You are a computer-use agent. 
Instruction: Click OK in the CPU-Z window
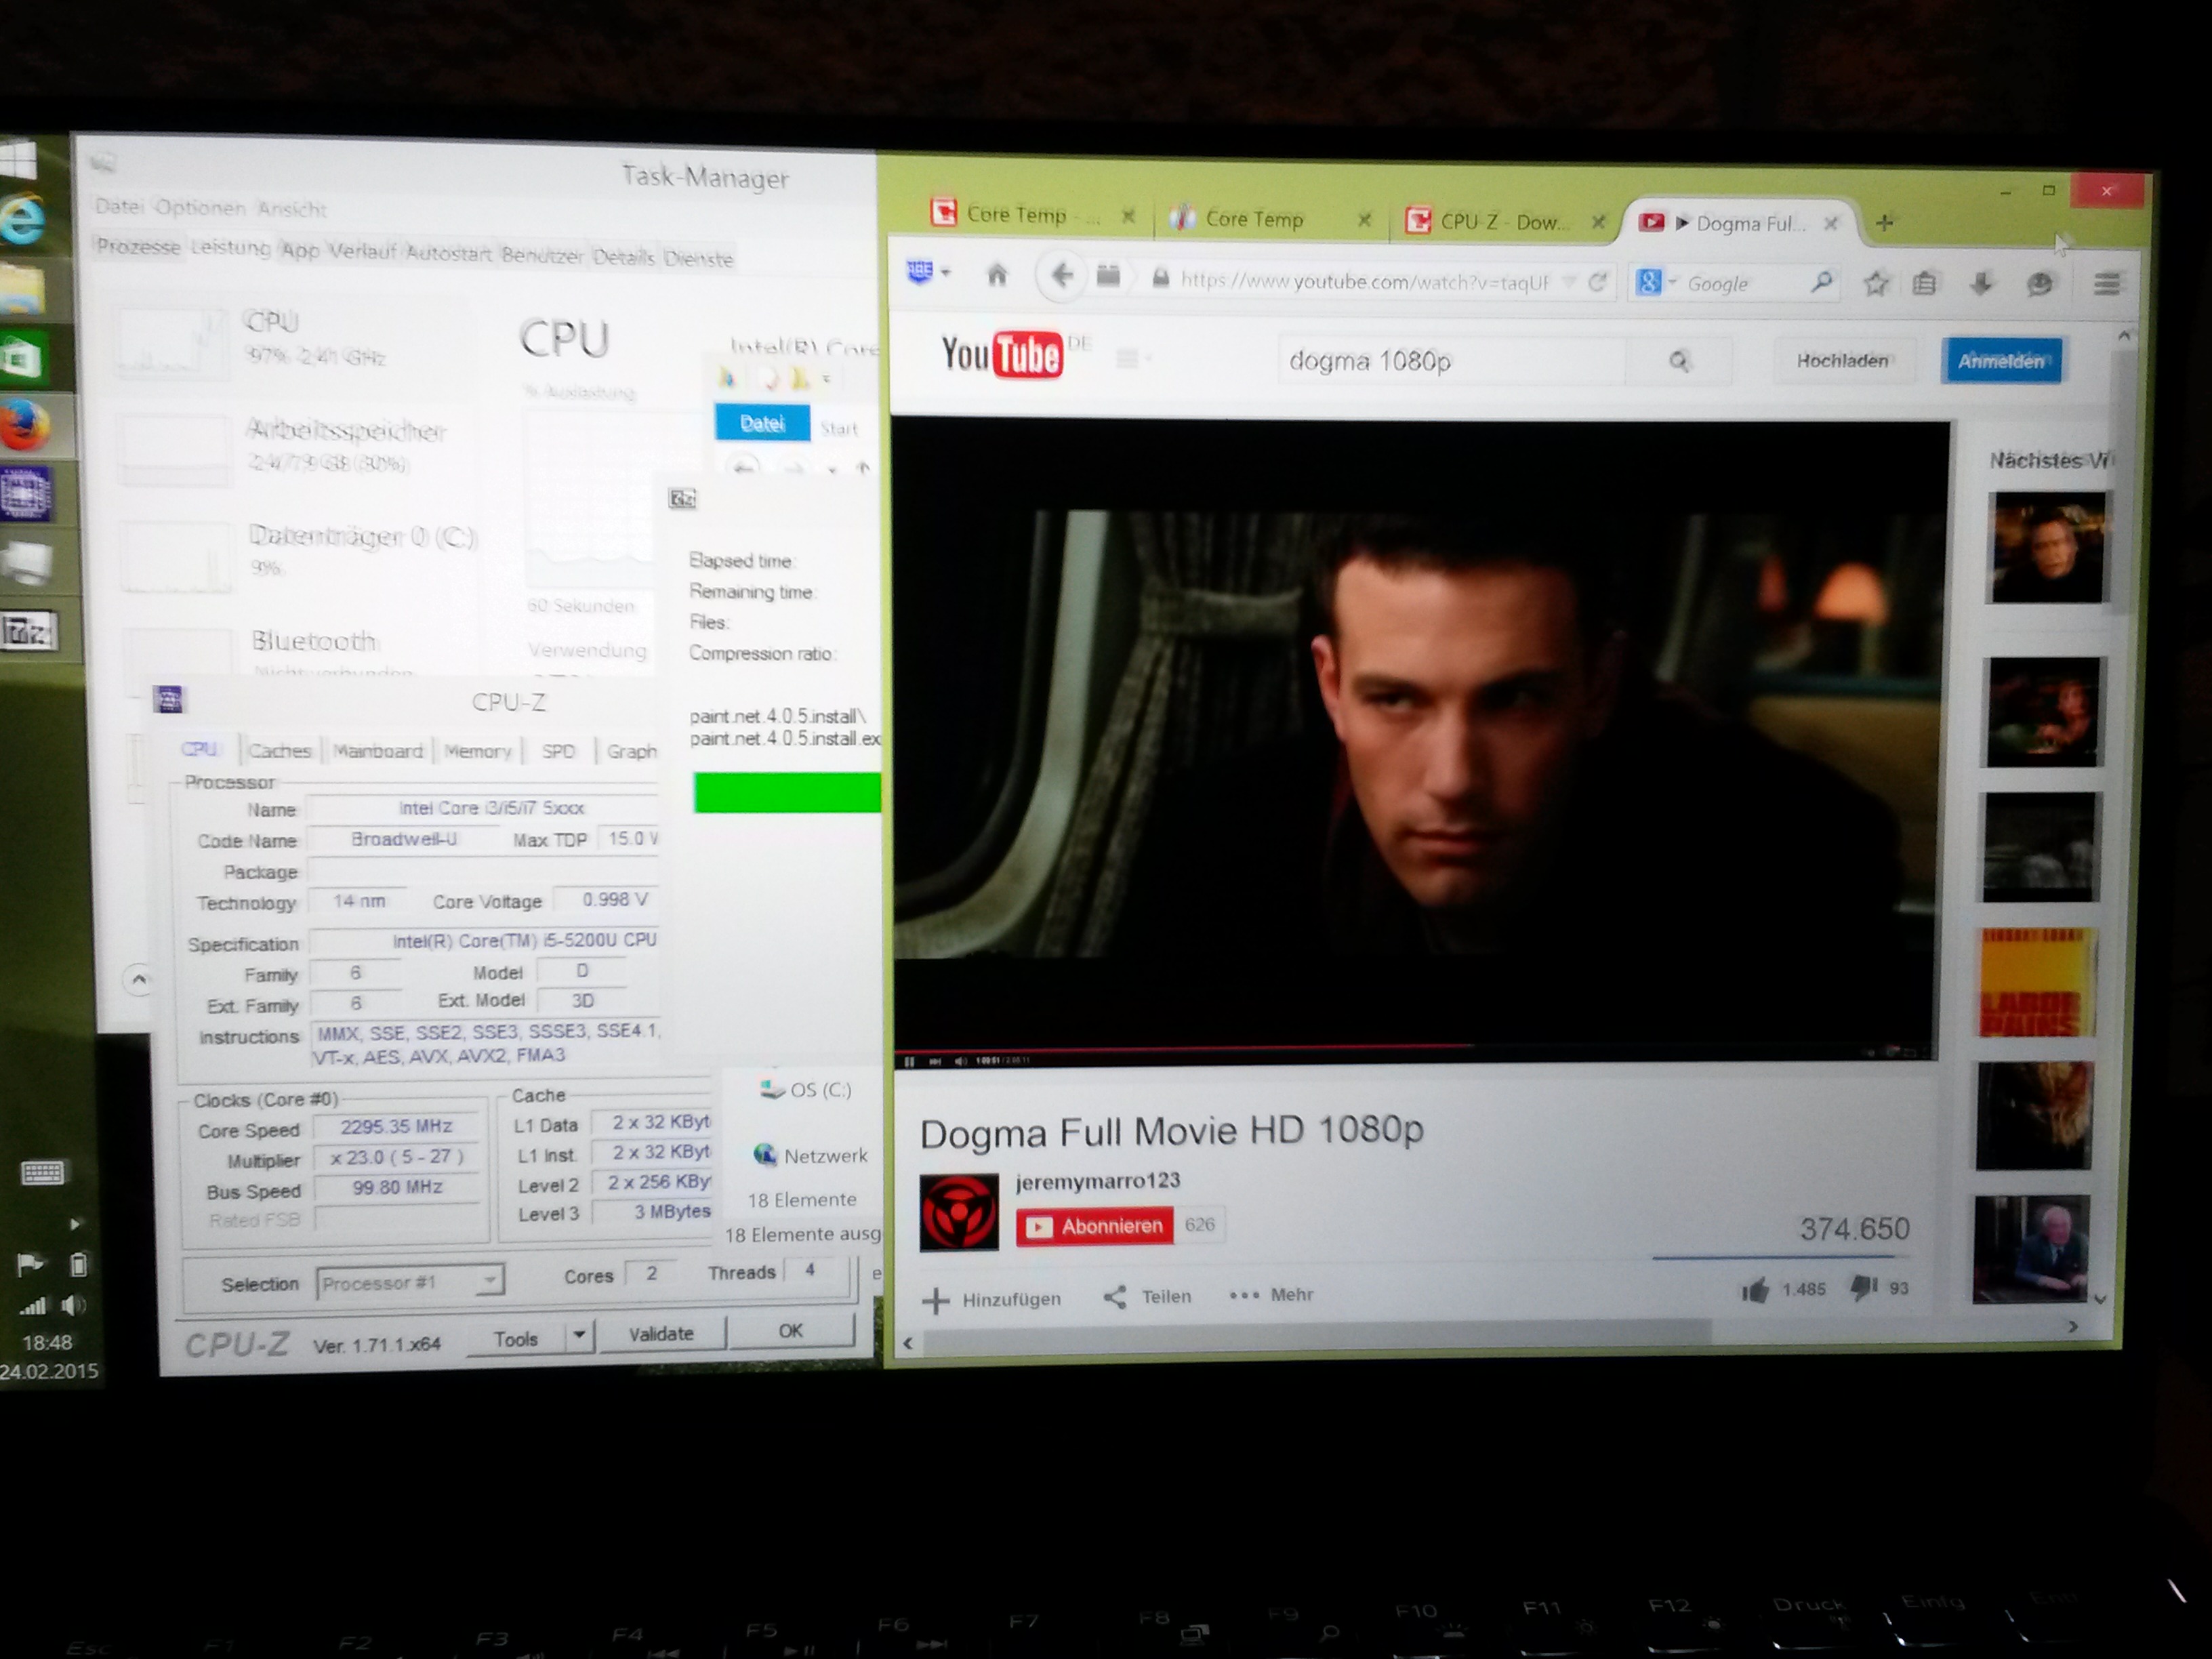[x=791, y=1331]
